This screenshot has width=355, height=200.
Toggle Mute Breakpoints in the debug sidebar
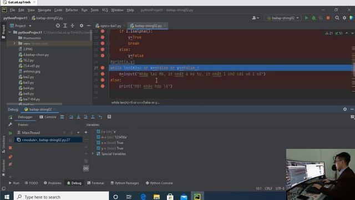(x=11, y=164)
